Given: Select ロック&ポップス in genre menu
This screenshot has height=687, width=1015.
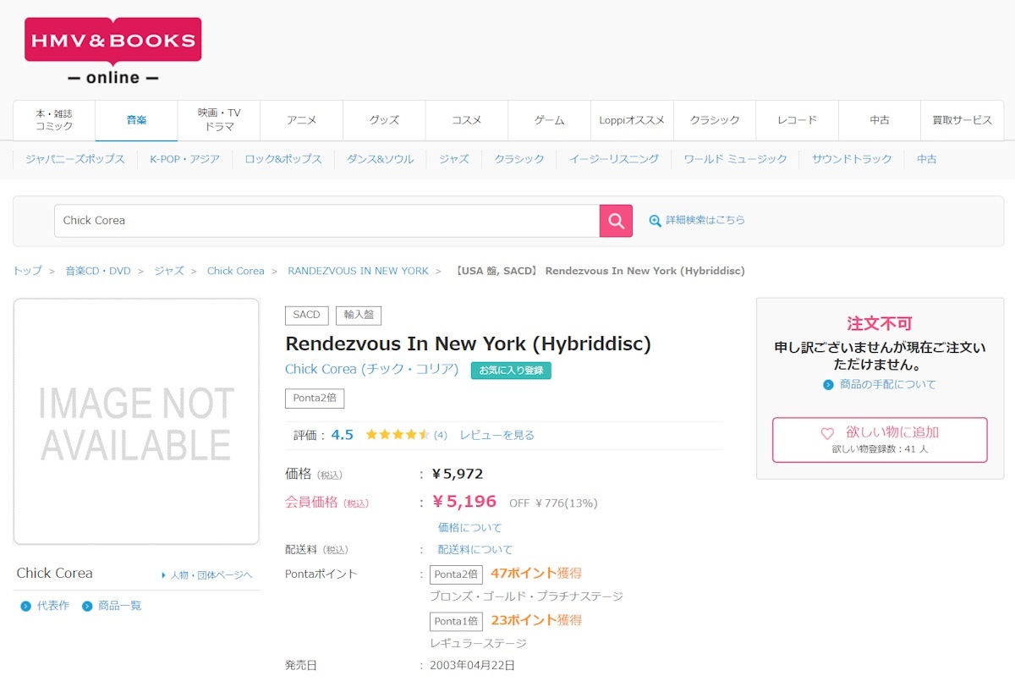Looking at the screenshot, I should pyautogui.click(x=283, y=159).
